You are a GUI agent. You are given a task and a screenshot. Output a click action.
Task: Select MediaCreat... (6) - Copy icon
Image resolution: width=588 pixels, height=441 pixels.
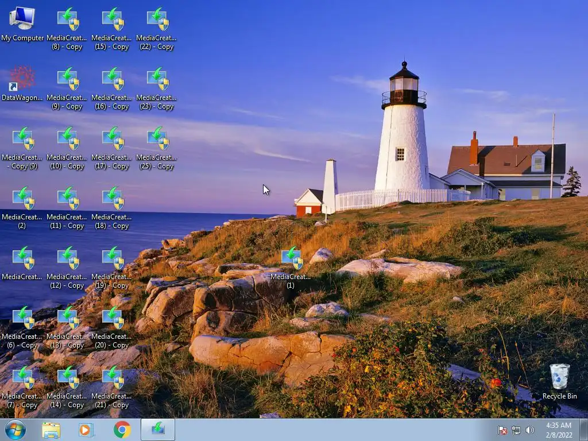22,327
